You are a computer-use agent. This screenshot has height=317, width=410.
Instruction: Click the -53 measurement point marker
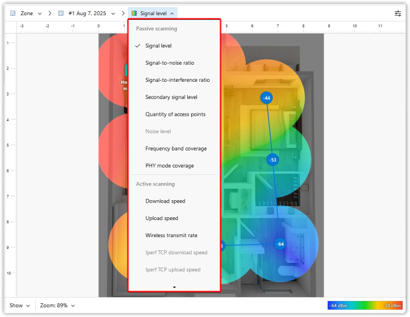[x=272, y=160]
